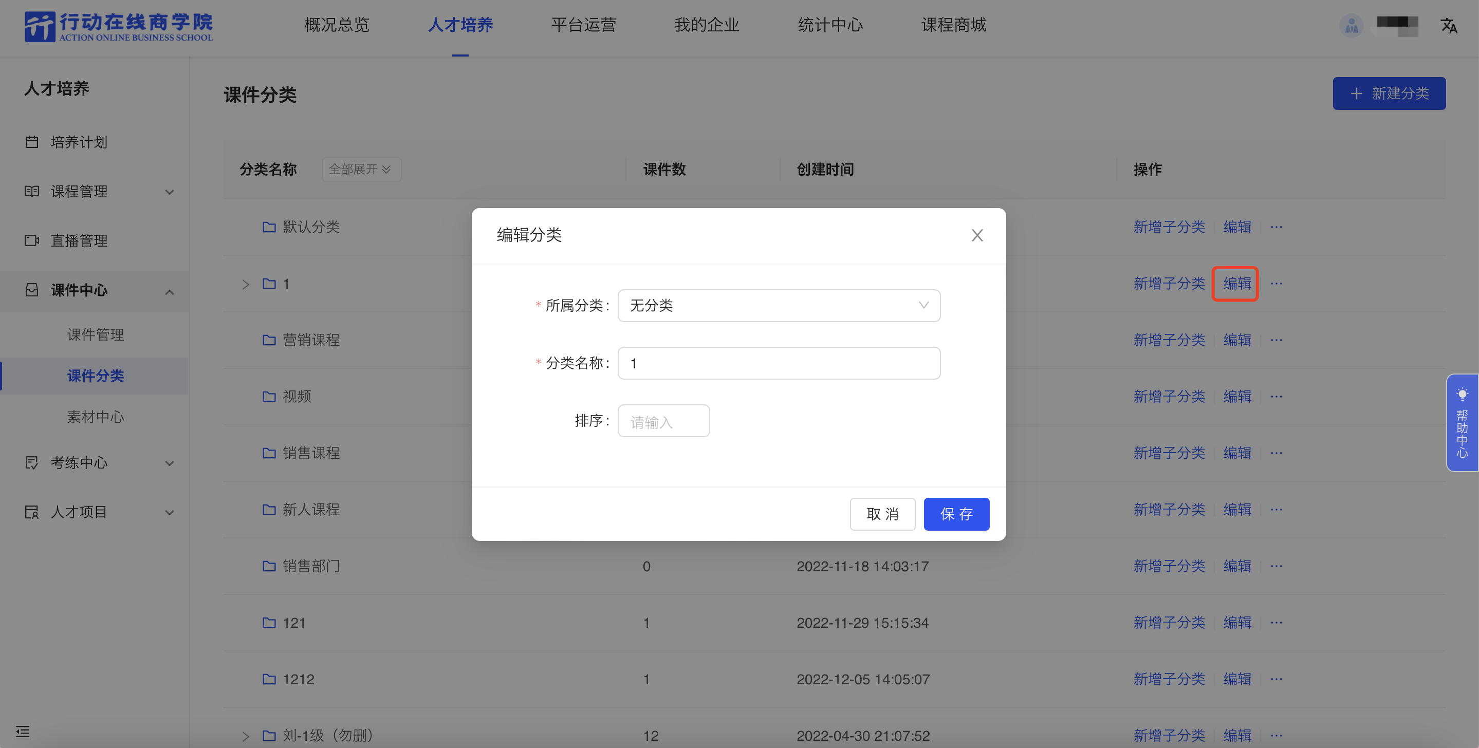Click 编辑 link for 121 row
Screen dimensions: 1479x748
click(1237, 623)
